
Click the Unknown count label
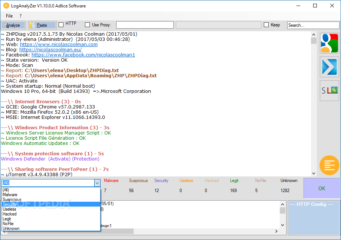click(289, 181)
